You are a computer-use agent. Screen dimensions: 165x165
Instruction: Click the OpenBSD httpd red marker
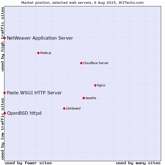point(5,113)
